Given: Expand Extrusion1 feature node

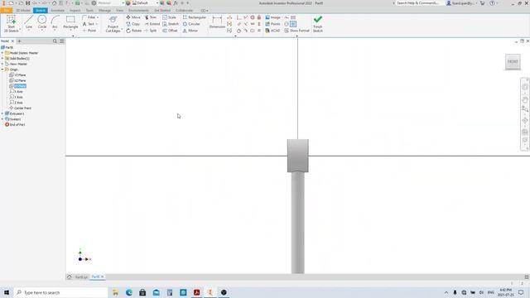Looking at the screenshot, I should pos(2,113).
